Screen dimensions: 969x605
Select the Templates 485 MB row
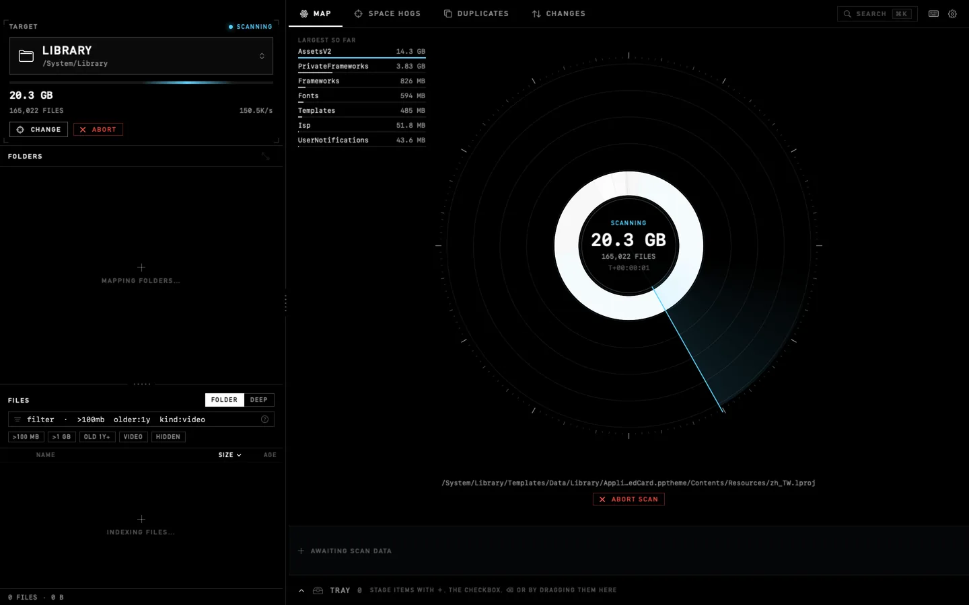[x=361, y=111]
